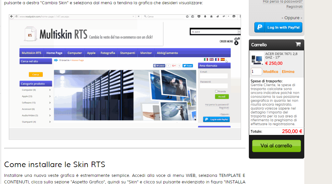Select the French flag language icon
332x184 pixels.
[x=217, y=59]
